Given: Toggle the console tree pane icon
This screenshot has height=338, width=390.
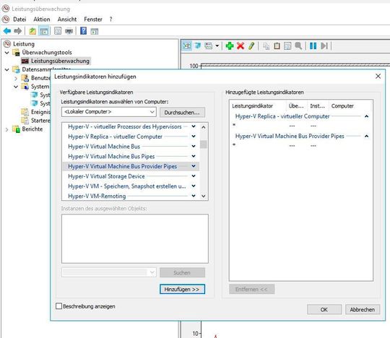Looking at the screenshot, I should (44, 31).
